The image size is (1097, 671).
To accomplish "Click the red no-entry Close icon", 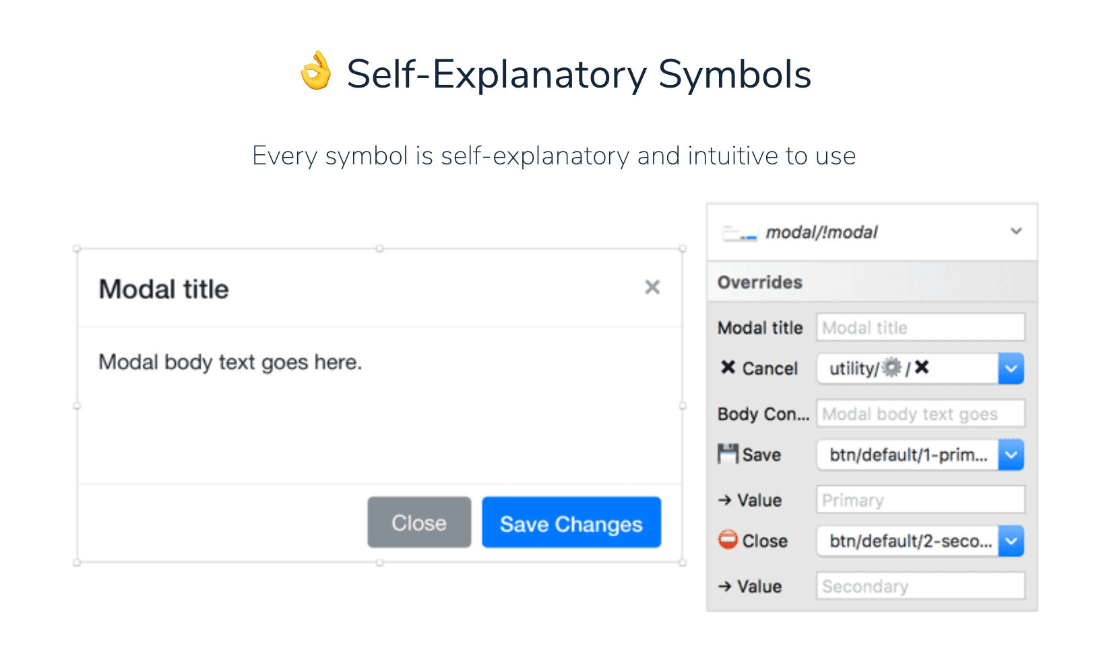I will coord(728,540).
